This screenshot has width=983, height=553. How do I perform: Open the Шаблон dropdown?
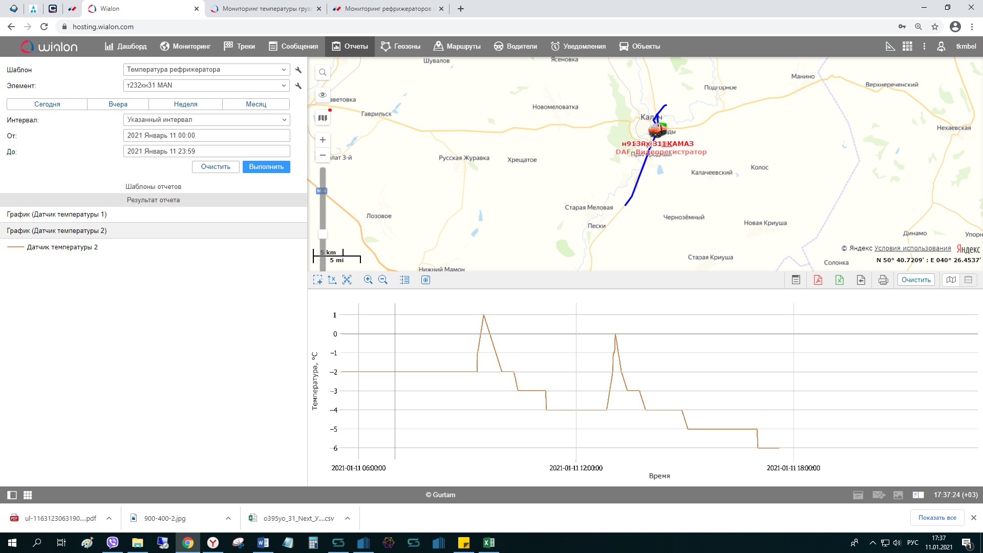(x=206, y=70)
